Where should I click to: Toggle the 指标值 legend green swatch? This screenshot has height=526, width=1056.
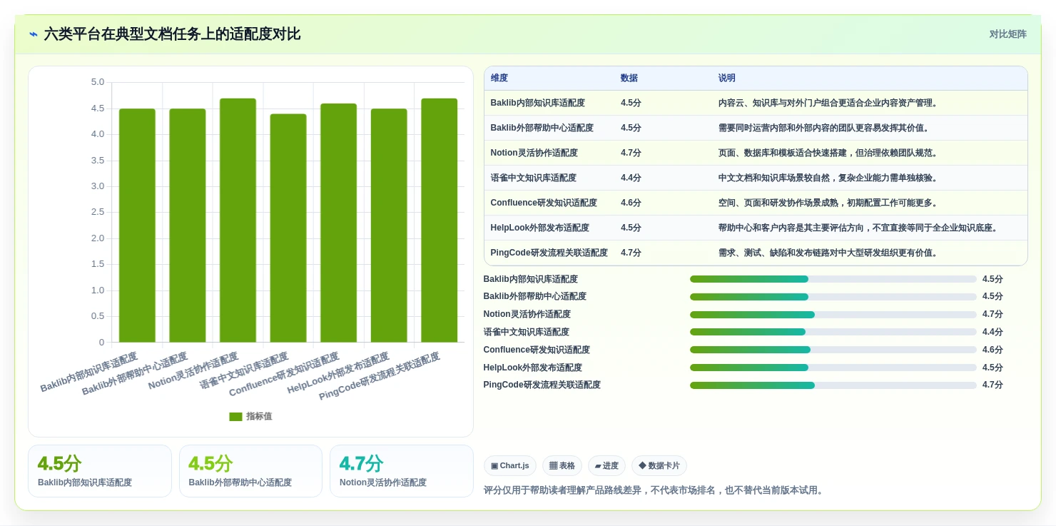(235, 417)
